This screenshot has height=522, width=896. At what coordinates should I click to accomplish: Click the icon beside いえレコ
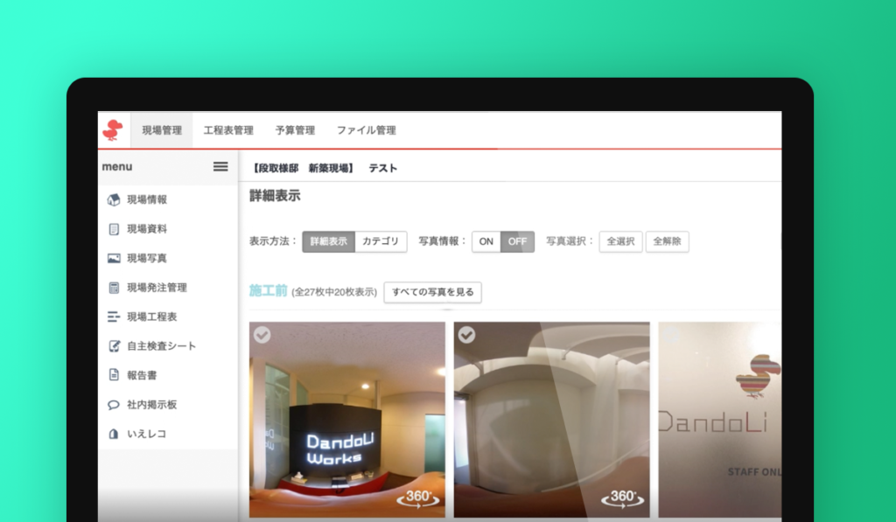click(114, 434)
